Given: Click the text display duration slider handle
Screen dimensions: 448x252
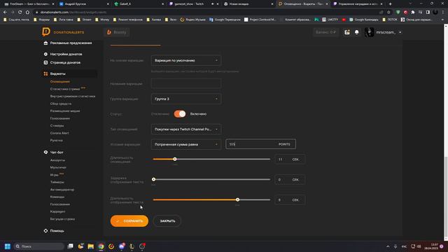Looking at the screenshot, I should pyautogui.click(x=238, y=199).
